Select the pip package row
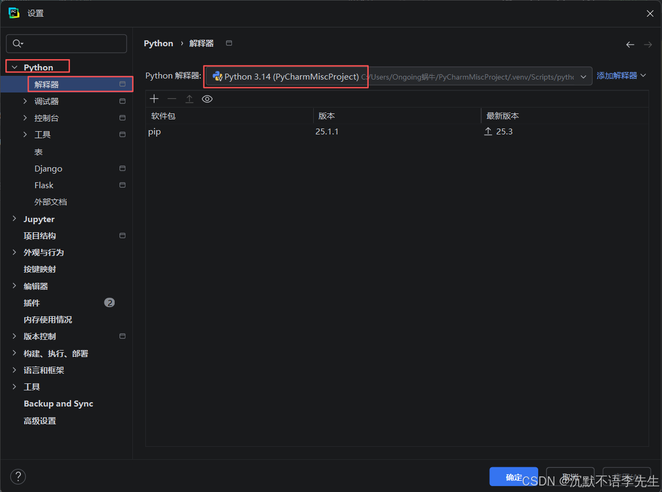This screenshot has width=662, height=492. (x=397, y=131)
